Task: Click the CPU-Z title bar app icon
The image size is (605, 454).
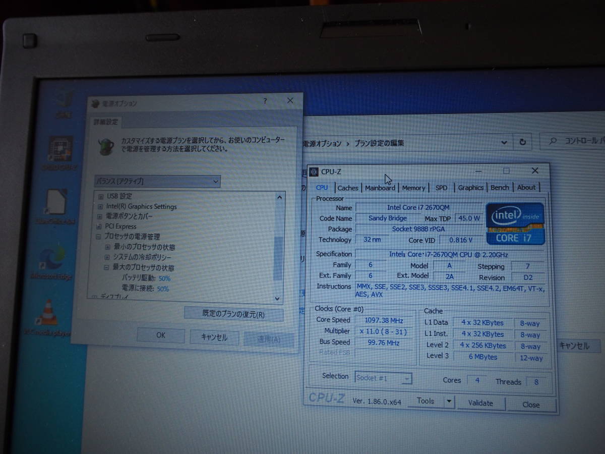Action: click(x=314, y=172)
